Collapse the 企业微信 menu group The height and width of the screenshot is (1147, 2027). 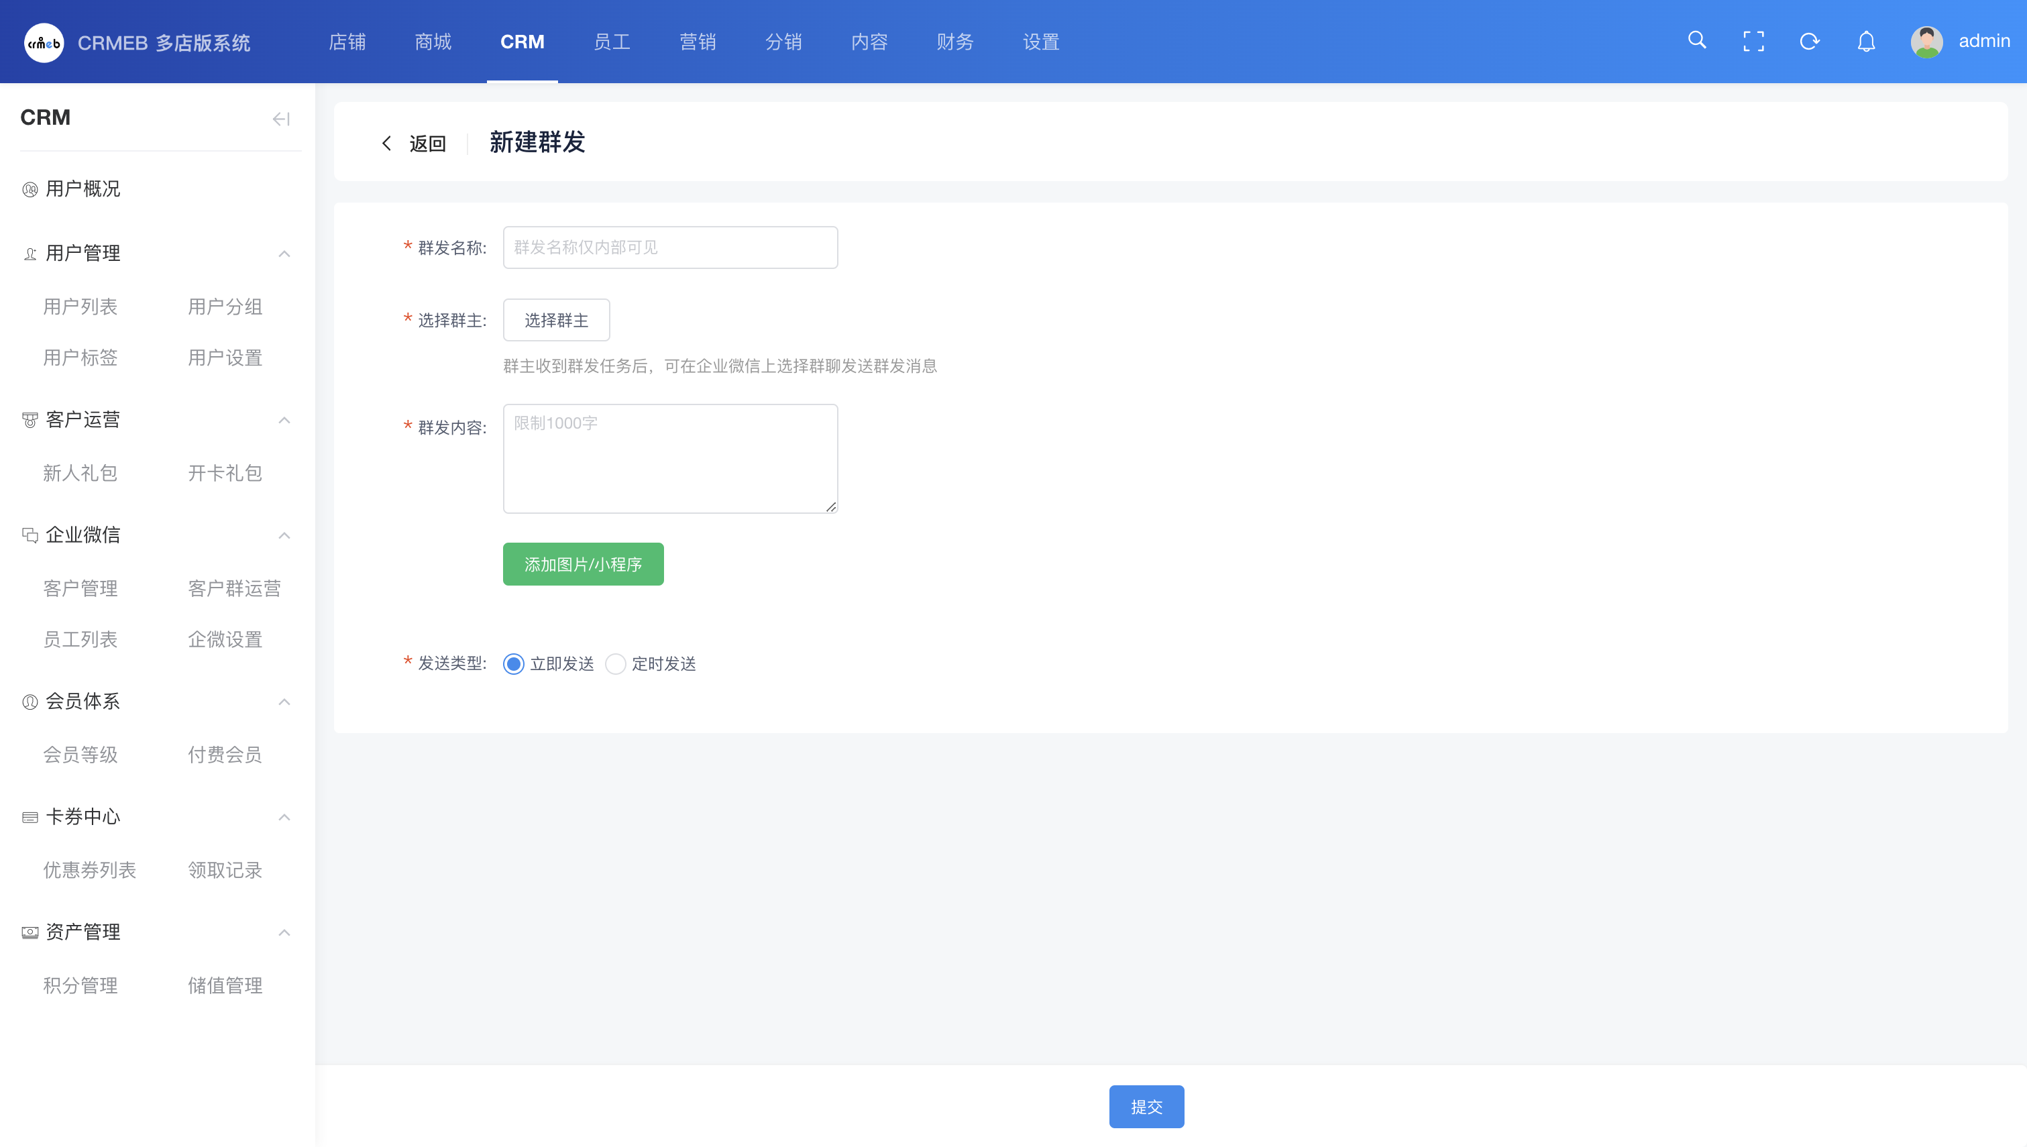(x=284, y=536)
